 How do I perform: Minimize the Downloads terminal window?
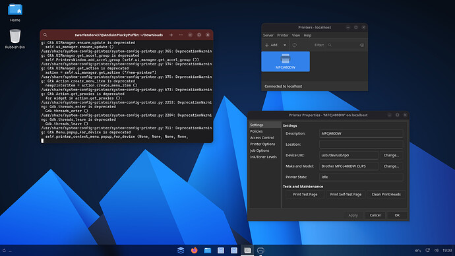pos(190,35)
